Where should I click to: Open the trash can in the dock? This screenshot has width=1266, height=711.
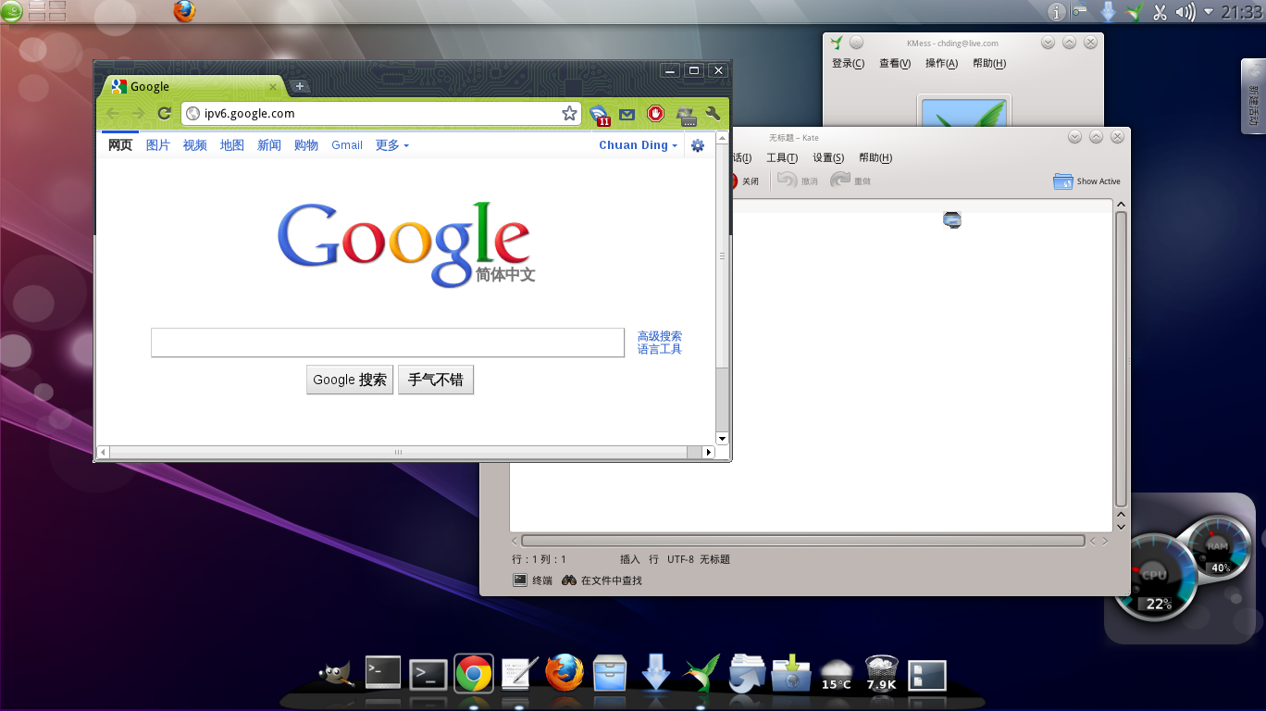pyautogui.click(x=882, y=673)
